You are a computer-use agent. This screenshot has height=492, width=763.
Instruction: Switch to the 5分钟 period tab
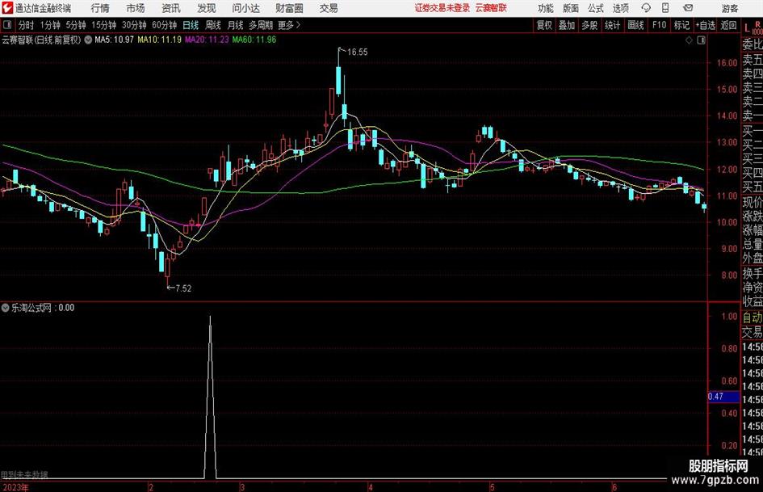click(76, 25)
